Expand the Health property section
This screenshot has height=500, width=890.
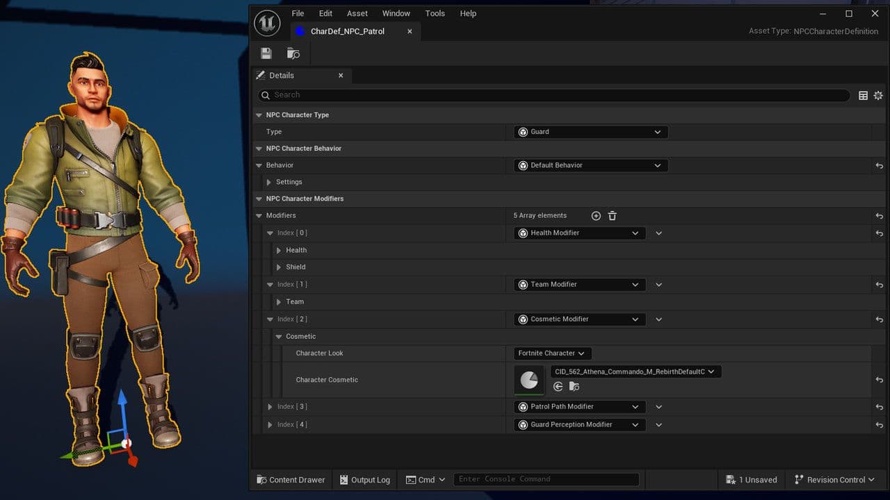279,250
